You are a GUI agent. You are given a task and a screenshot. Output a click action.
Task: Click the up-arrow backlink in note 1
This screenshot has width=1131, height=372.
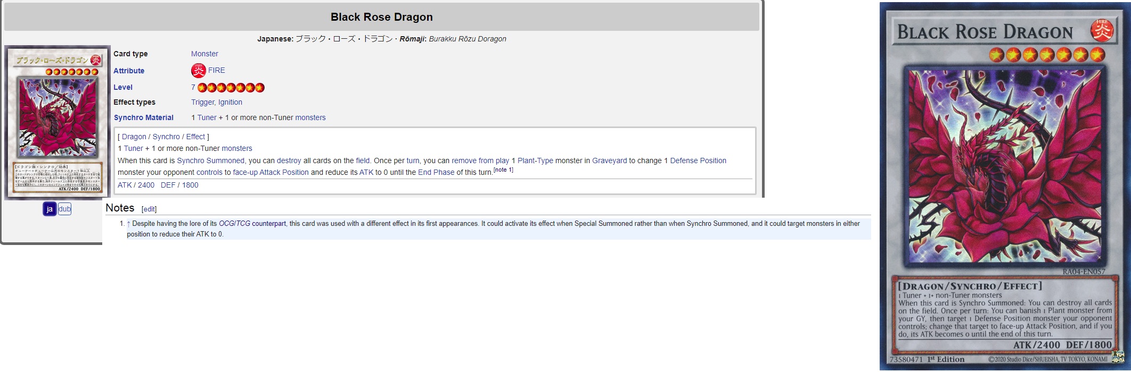(x=128, y=224)
